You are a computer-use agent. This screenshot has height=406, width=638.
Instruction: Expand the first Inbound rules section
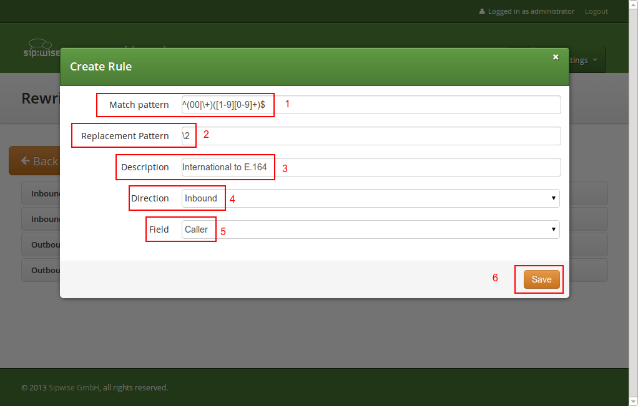click(41, 193)
